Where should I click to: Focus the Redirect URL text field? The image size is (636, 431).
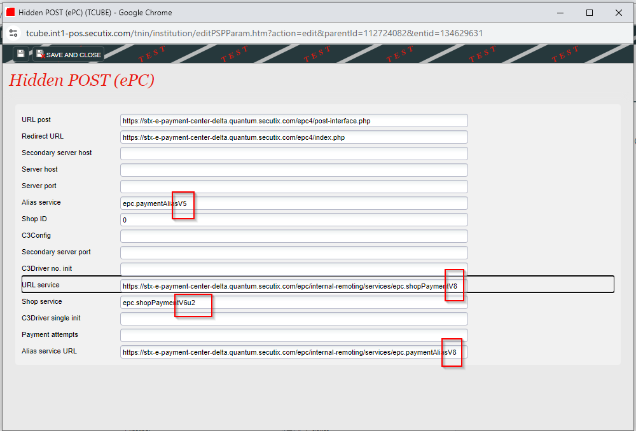click(x=294, y=137)
